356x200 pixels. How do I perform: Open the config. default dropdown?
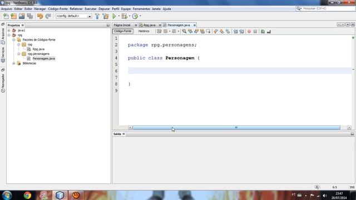74,16
